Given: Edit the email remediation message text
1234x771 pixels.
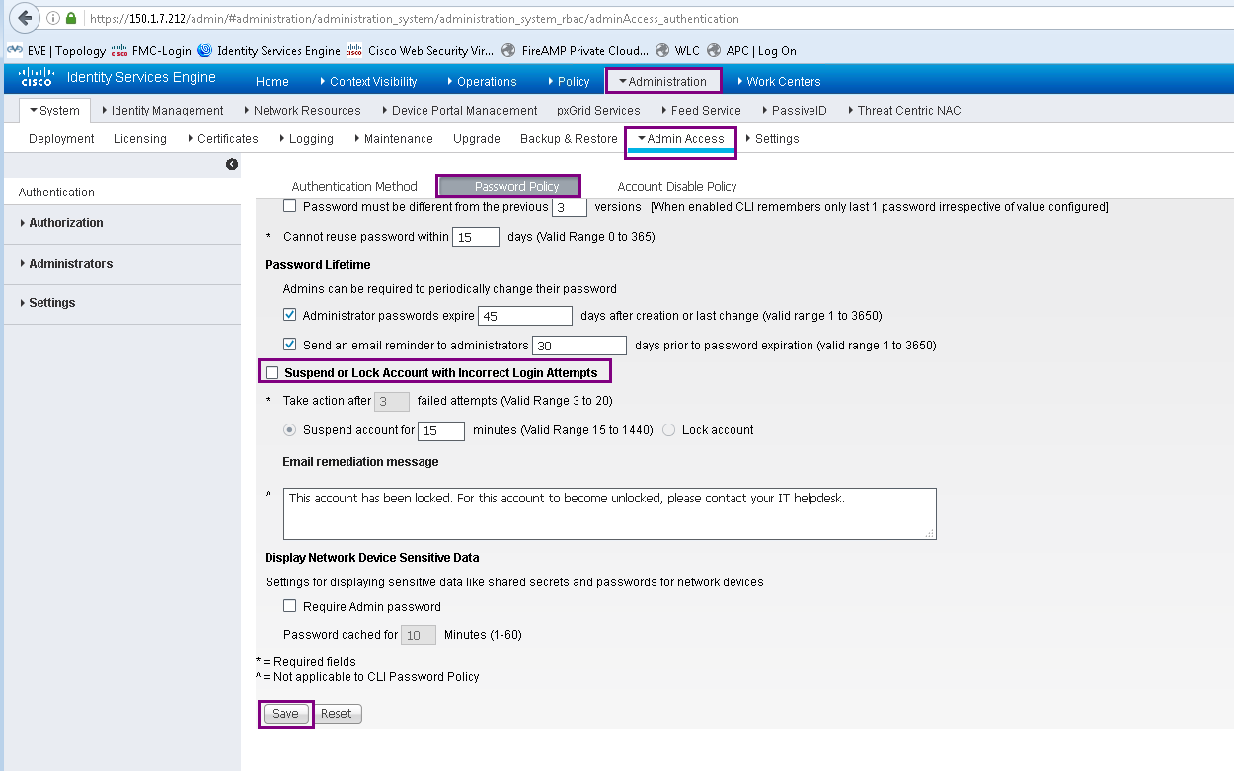Looking at the screenshot, I should 609,511.
